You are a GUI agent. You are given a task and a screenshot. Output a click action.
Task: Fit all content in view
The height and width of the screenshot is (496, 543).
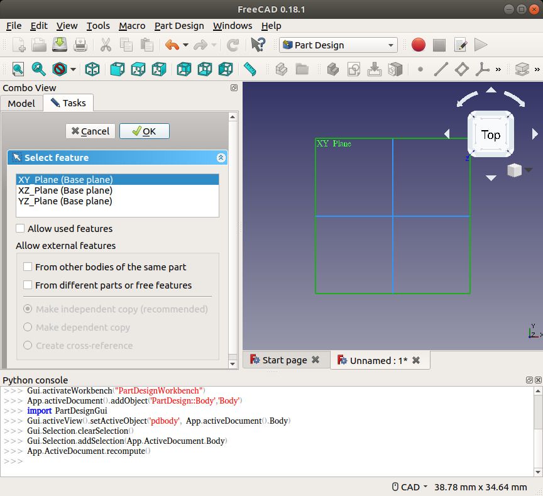(x=18, y=69)
